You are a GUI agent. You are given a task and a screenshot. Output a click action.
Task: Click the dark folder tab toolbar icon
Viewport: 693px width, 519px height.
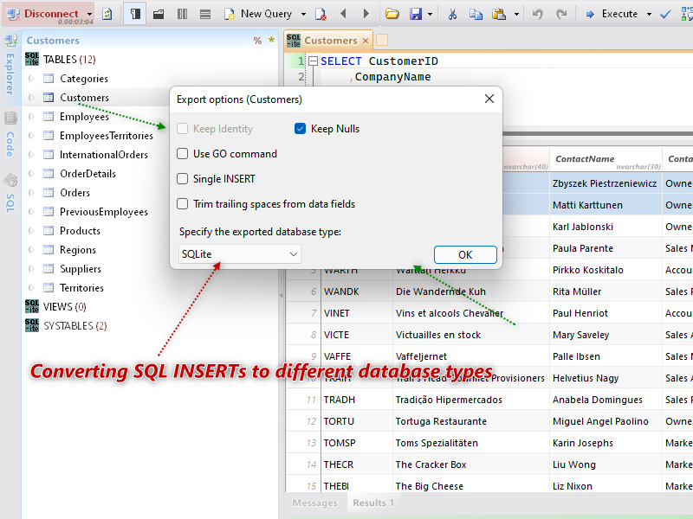159,14
